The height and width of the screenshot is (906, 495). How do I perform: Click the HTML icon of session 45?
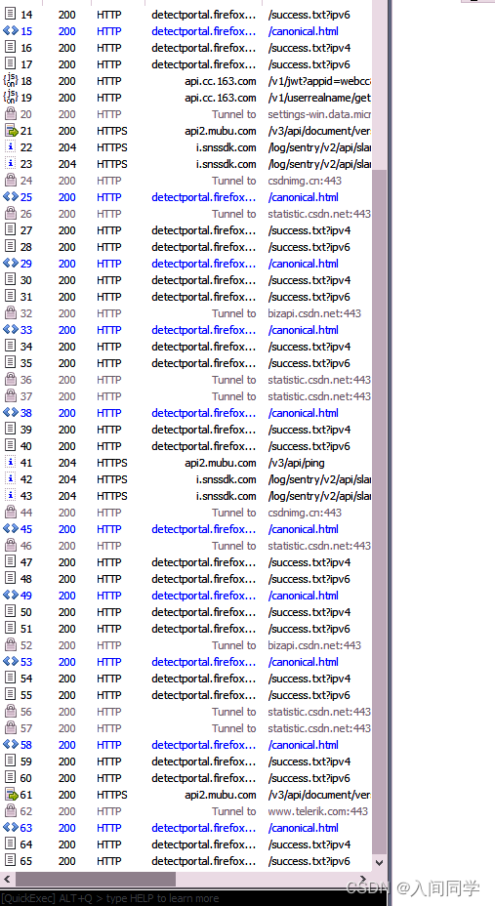tap(10, 529)
